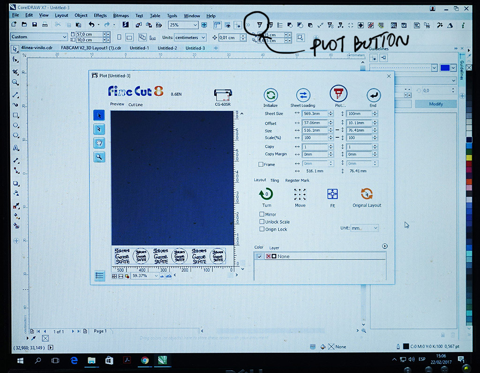Add a new document tab with plus
480x373 pixels.
pyautogui.click(x=216, y=48)
